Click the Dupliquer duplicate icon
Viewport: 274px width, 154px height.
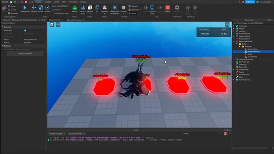[9, 13]
